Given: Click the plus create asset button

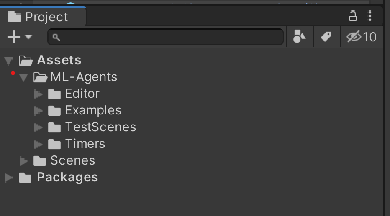Looking at the screenshot, I should click(x=14, y=37).
